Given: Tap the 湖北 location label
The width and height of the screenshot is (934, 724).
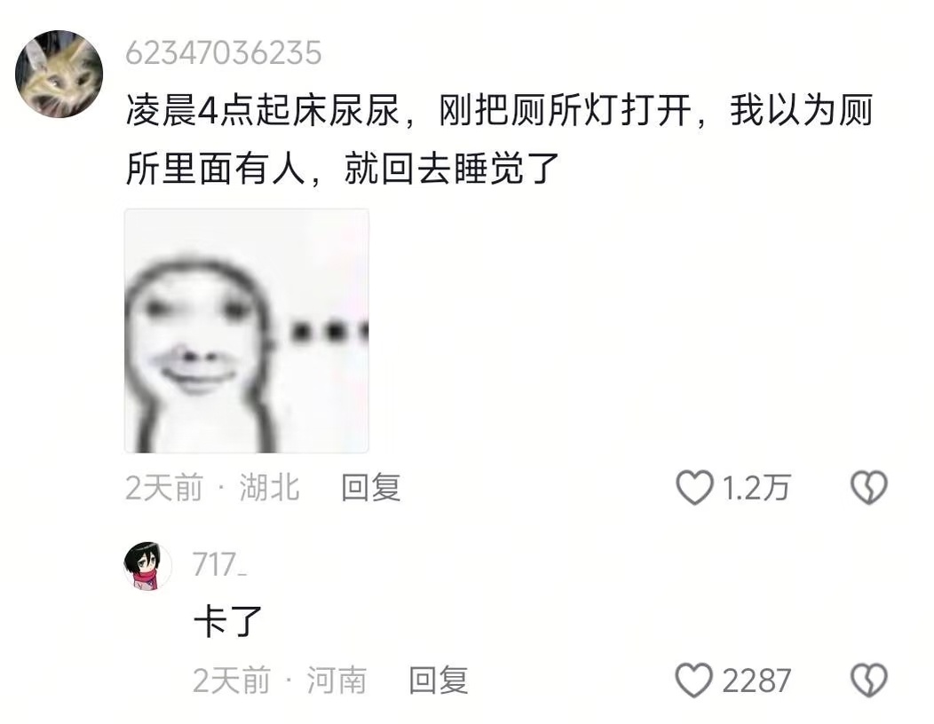Looking at the screenshot, I should click(x=269, y=488).
